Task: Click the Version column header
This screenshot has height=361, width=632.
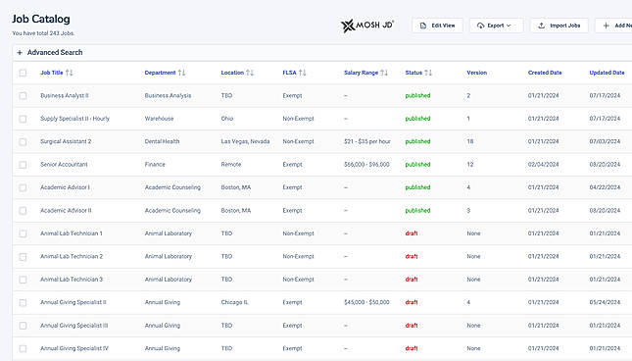Action: [477, 73]
